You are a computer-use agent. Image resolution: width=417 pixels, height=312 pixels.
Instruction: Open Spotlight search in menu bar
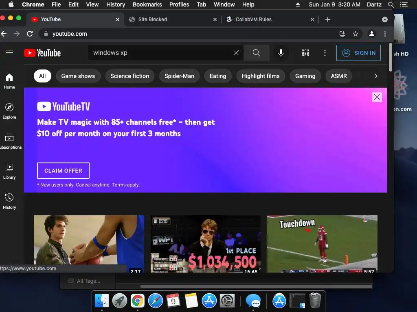(x=391, y=4)
